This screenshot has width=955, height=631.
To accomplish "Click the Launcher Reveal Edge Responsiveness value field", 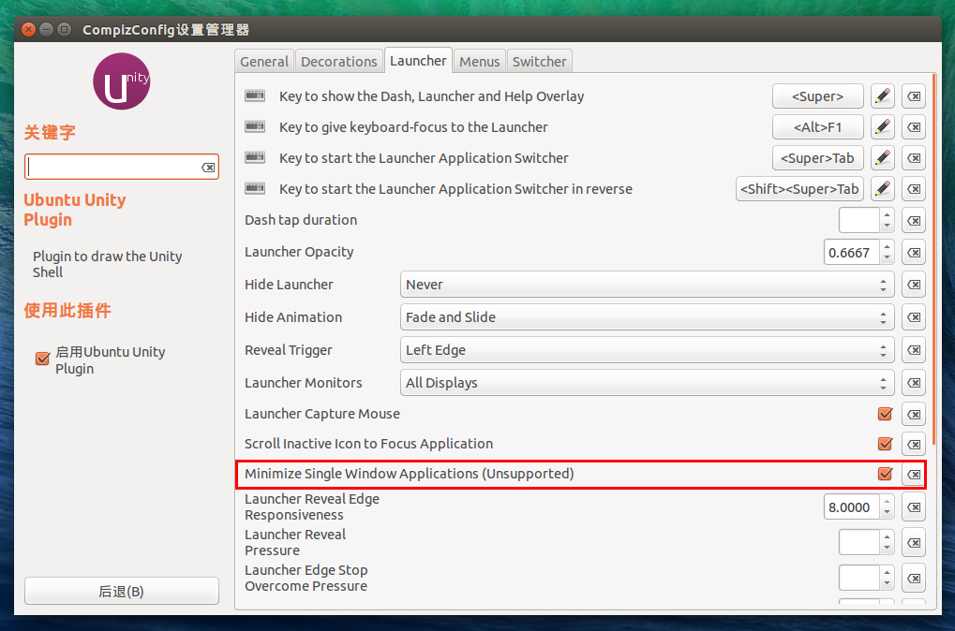I will 852,507.
